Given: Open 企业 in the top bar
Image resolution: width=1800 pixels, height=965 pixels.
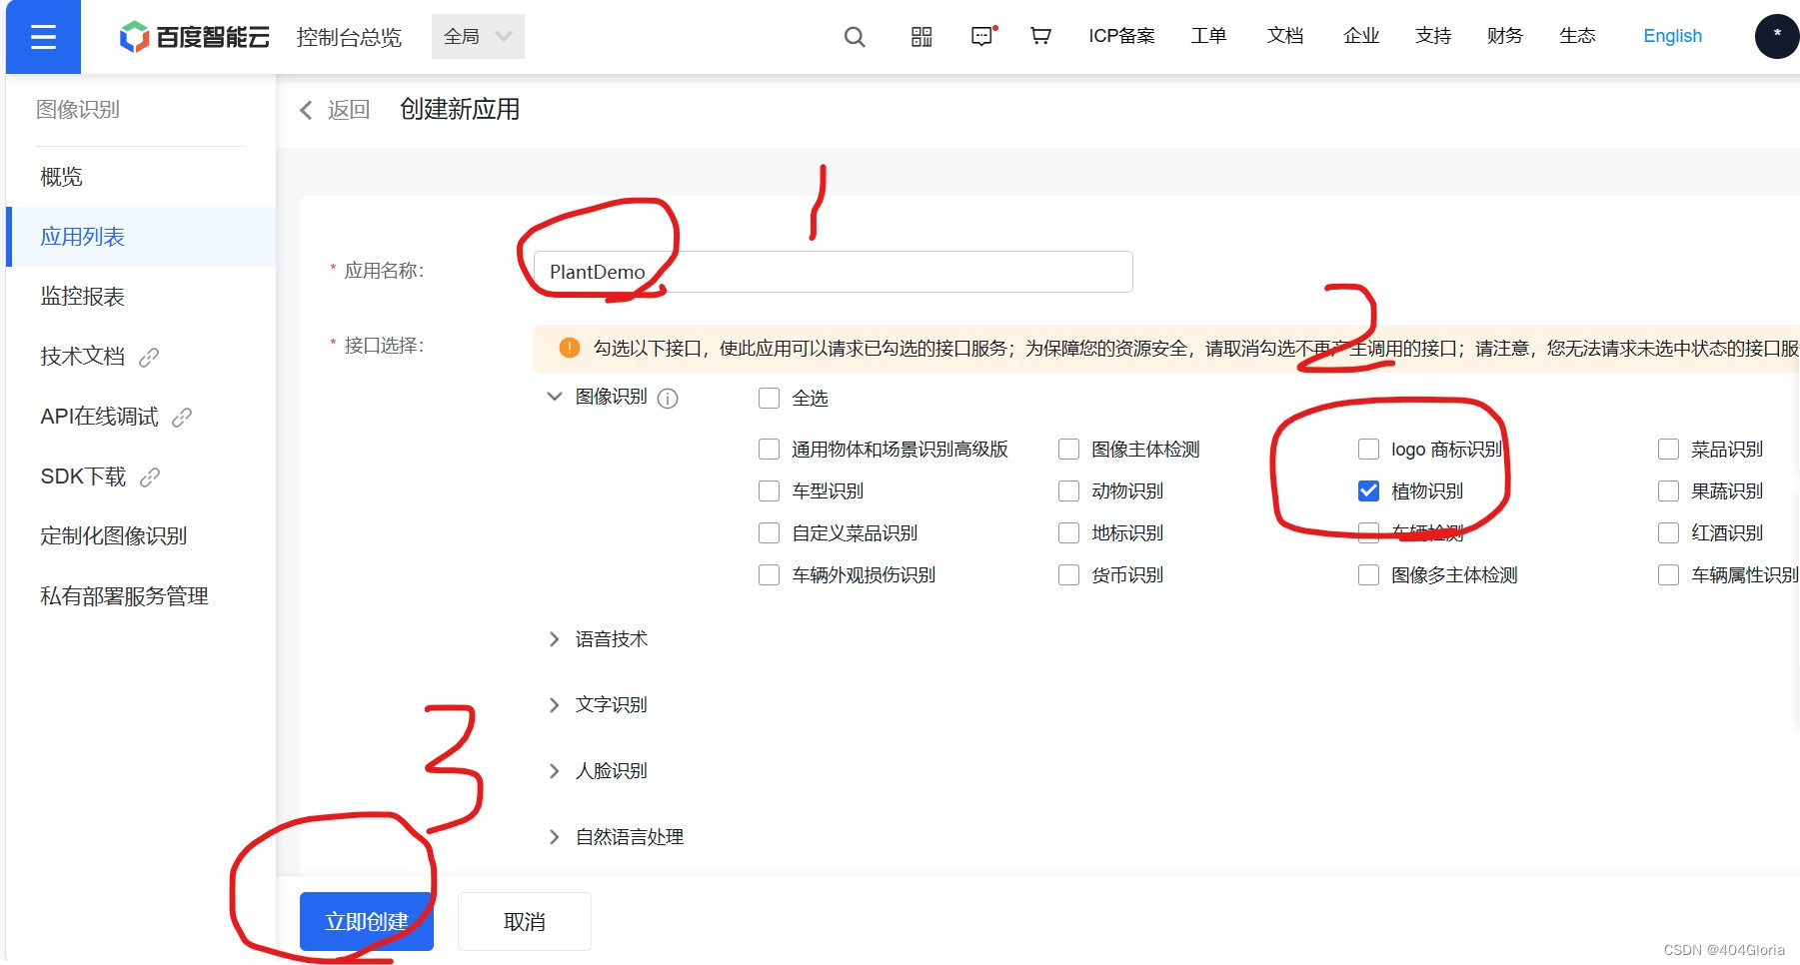Looking at the screenshot, I should pyautogui.click(x=1361, y=36).
